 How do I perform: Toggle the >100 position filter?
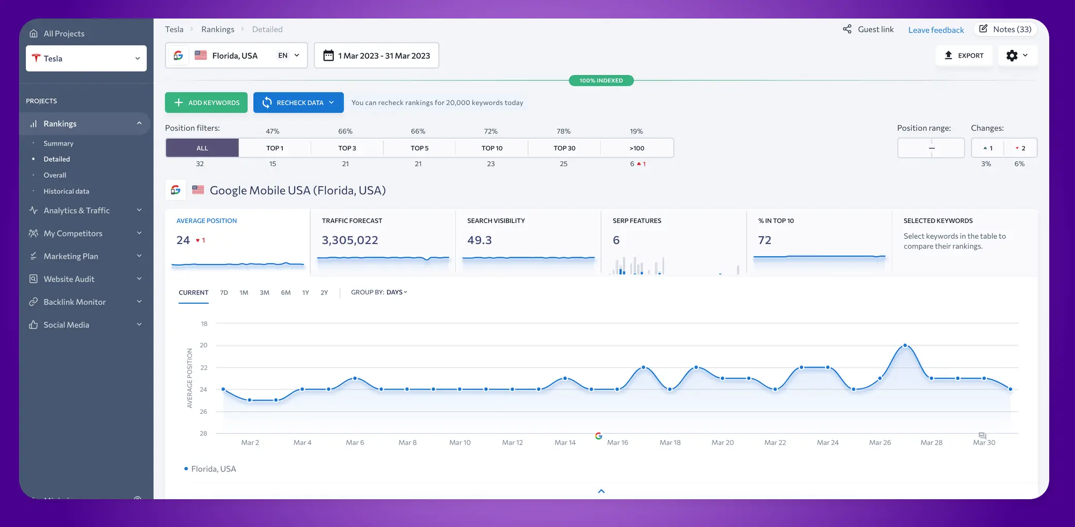tap(637, 148)
